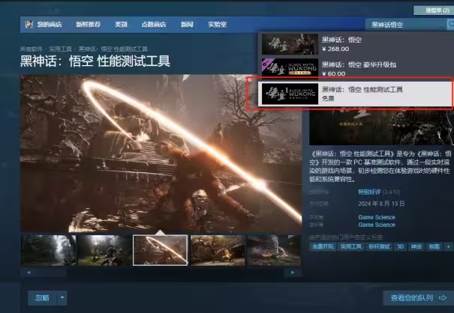Click the search box containing 黑神话悟空
This screenshot has height=313, width=454.
pos(406,25)
